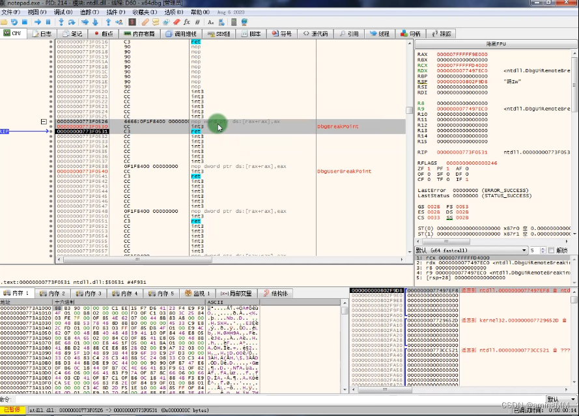Open the 调试 menu
The width and height of the screenshot is (579, 416).
pyautogui.click(x=63, y=12)
